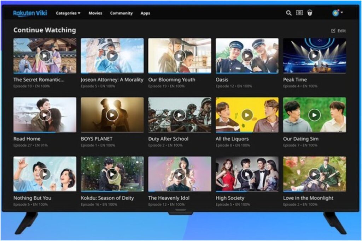Open the Love in the Moonlight title link
Viewport: 362px width, 241px height.
308,198
